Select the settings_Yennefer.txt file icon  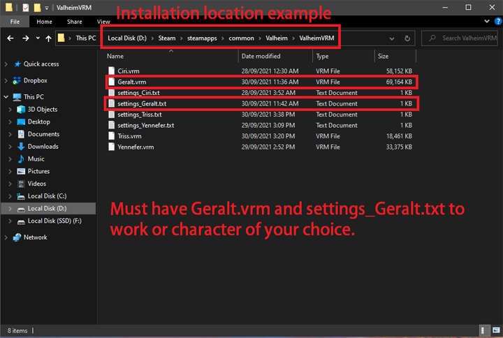click(x=111, y=125)
